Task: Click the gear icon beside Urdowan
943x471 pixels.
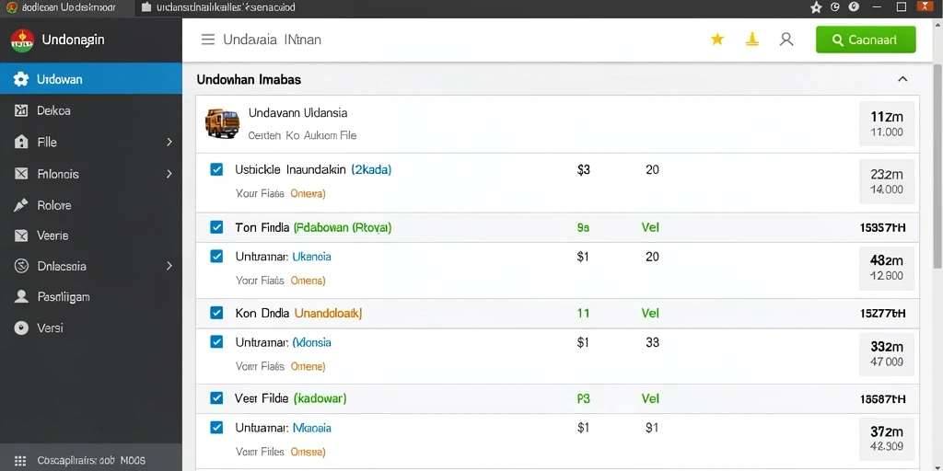Action: pyautogui.click(x=21, y=79)
